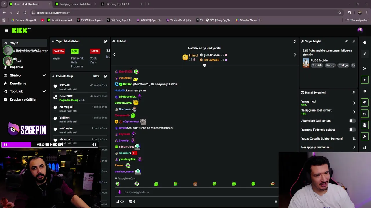Image resolution: width=371 pixels, height=208 pixels.
Task: Open Chrome extensions puzzle icon
Action: [349, 13]
